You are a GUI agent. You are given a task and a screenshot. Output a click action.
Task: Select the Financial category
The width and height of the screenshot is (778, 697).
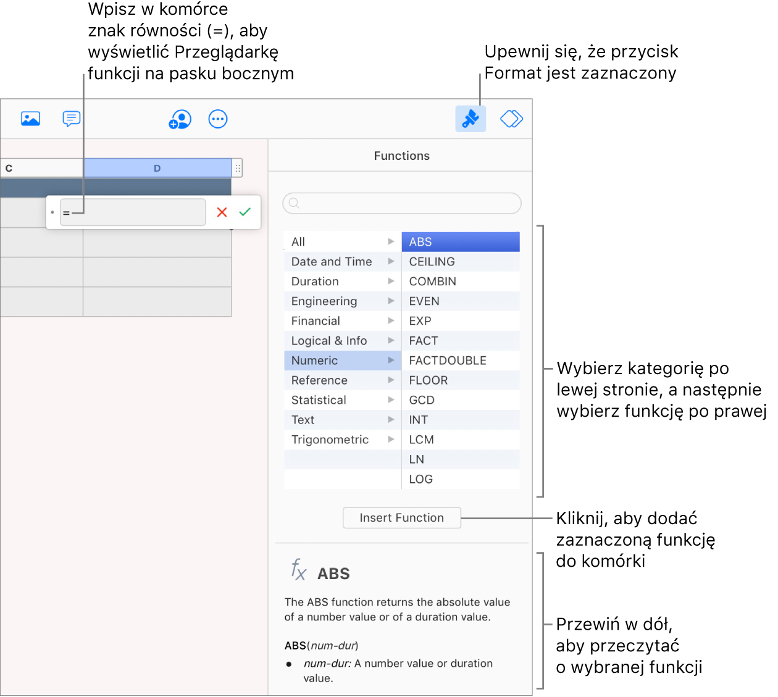pos(343,321)
